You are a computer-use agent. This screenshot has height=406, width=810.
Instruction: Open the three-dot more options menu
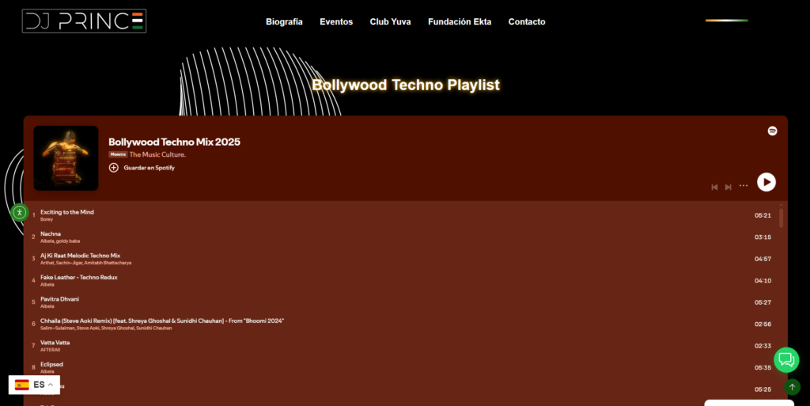pos(744,185)
